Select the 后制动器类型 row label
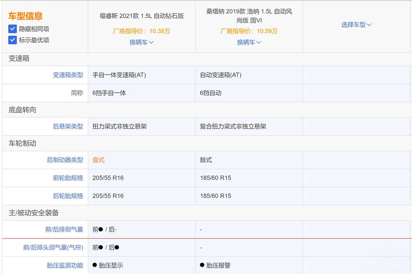This screenshot has width=412, height=274. click(65, 160)
